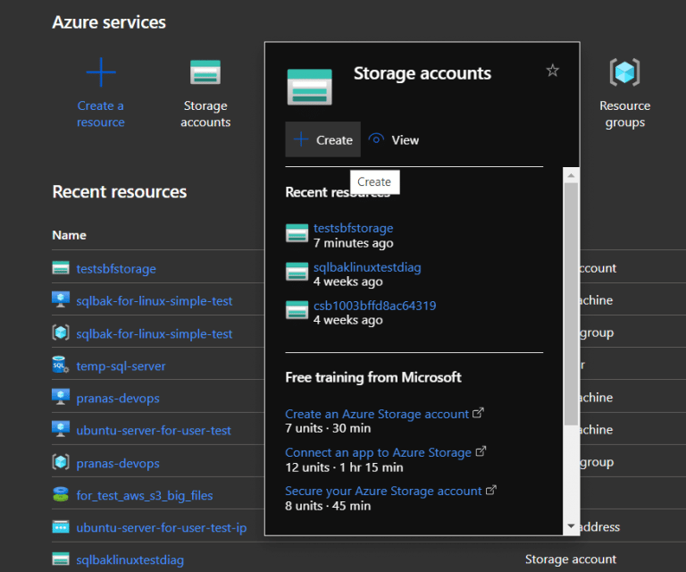The image size is (686, 572).
Task: Open Create an Azure Storage account training
Action: (x=377, y=414)
